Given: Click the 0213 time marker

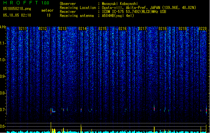Looking at the screenshot, I should click(x=62, y=29).
